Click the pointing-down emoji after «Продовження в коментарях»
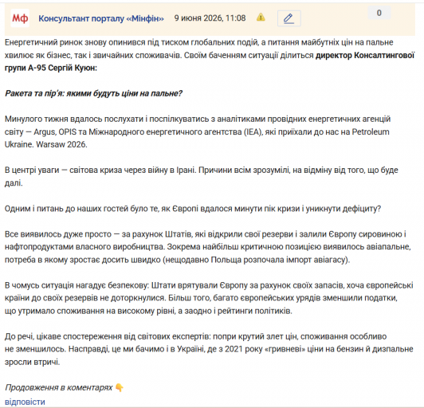This screenshot has width=424, height=408. [x=120, y=388]
